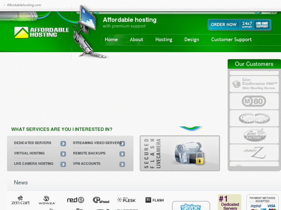
Task: Go to the Home menu item
Action: point(111,40)
